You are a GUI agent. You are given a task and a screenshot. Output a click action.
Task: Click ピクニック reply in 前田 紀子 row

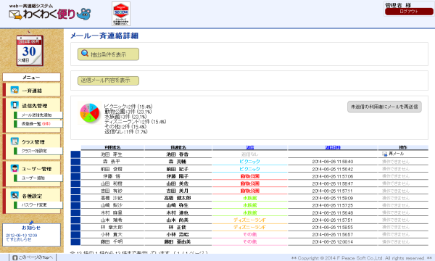pyautogui.click(x=249, y=169)
